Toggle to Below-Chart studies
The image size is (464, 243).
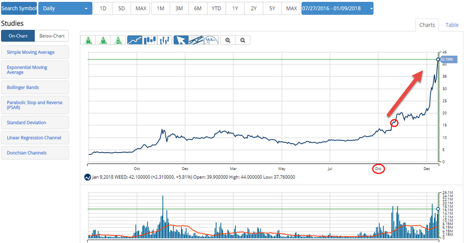tap(52, 36)
